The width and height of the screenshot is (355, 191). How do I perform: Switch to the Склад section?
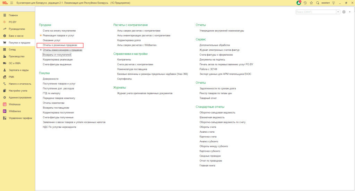pyautogui.click(x=12, y=49)
